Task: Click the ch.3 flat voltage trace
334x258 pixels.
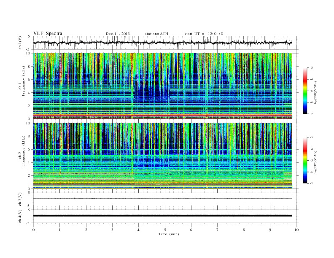Action: pos(162,199)
